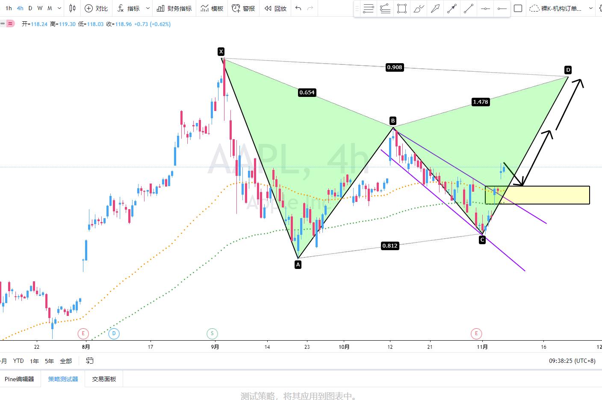Switch to daily (D) timeframe

(x=30, y=8)
